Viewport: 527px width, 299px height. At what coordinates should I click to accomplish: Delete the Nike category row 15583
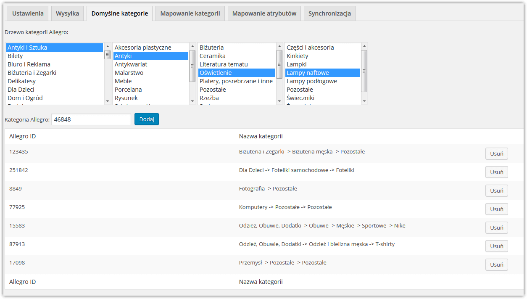tap(496, 228)
